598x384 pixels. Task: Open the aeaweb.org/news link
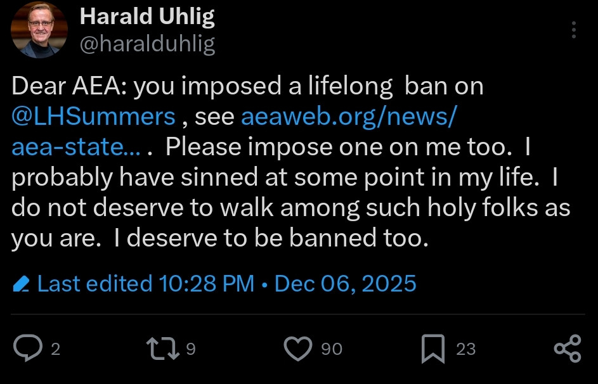[x=349, y=117]
